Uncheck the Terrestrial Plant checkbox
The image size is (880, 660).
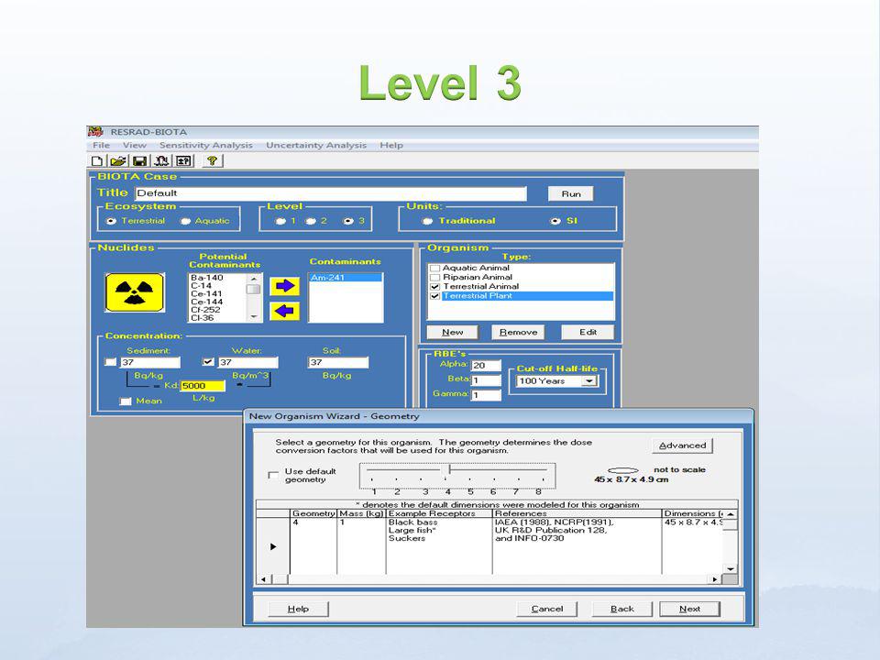click(434, 296)
